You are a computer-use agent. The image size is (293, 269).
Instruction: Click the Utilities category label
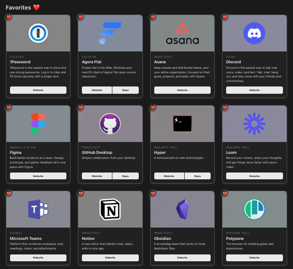pos(17,57)
